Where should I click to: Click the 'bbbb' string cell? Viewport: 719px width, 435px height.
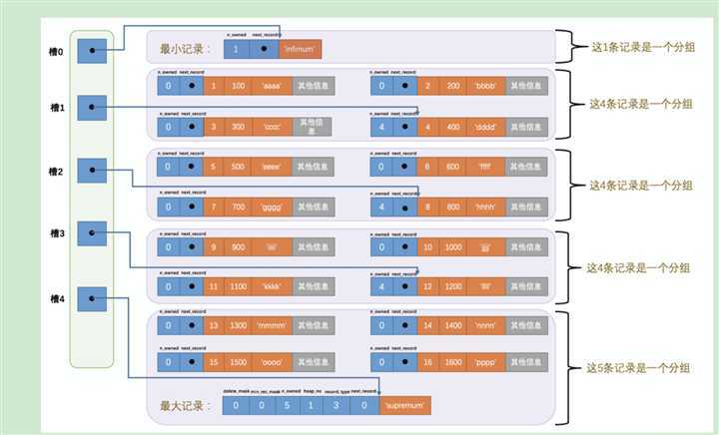(x=486, y=86)
